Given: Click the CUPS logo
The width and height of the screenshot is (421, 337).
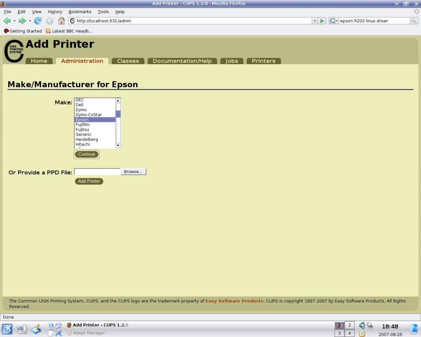Looking at the screenshot, I should pos(14,51).
